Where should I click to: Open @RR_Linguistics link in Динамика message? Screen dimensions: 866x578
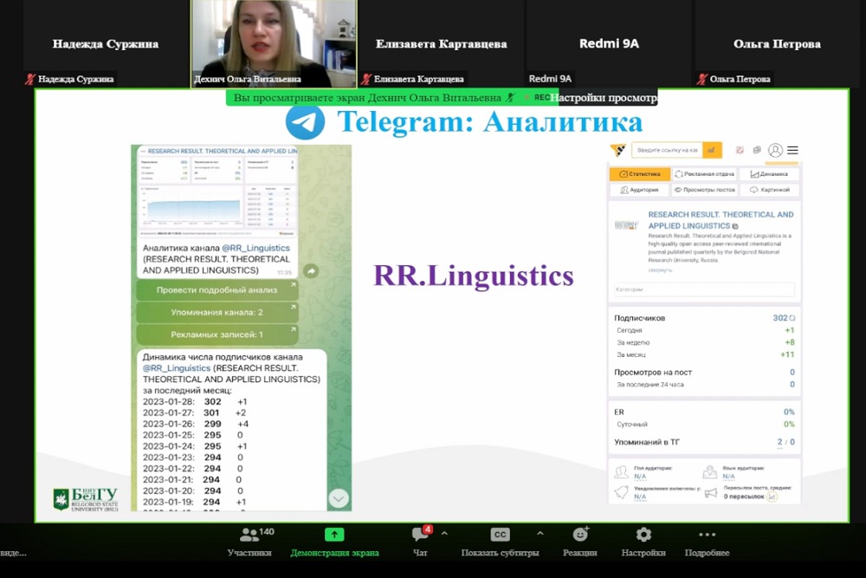coord(177,368)
